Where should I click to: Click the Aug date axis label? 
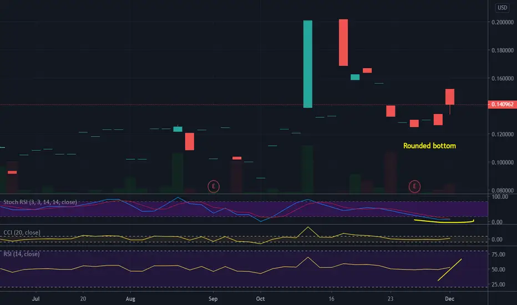130,299
